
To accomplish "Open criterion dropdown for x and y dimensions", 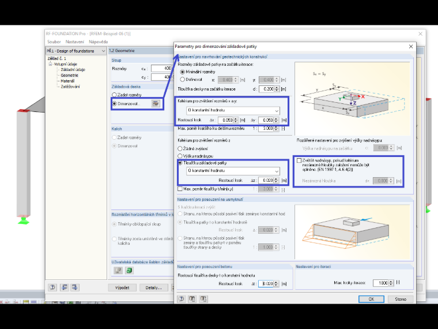I will [x=233, y=110].
